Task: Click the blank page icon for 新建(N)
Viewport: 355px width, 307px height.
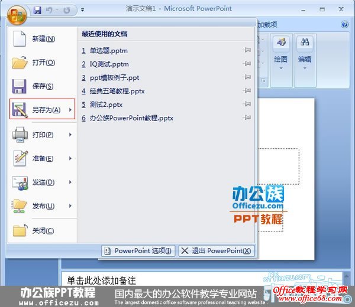Action: (x=20, y=38)
